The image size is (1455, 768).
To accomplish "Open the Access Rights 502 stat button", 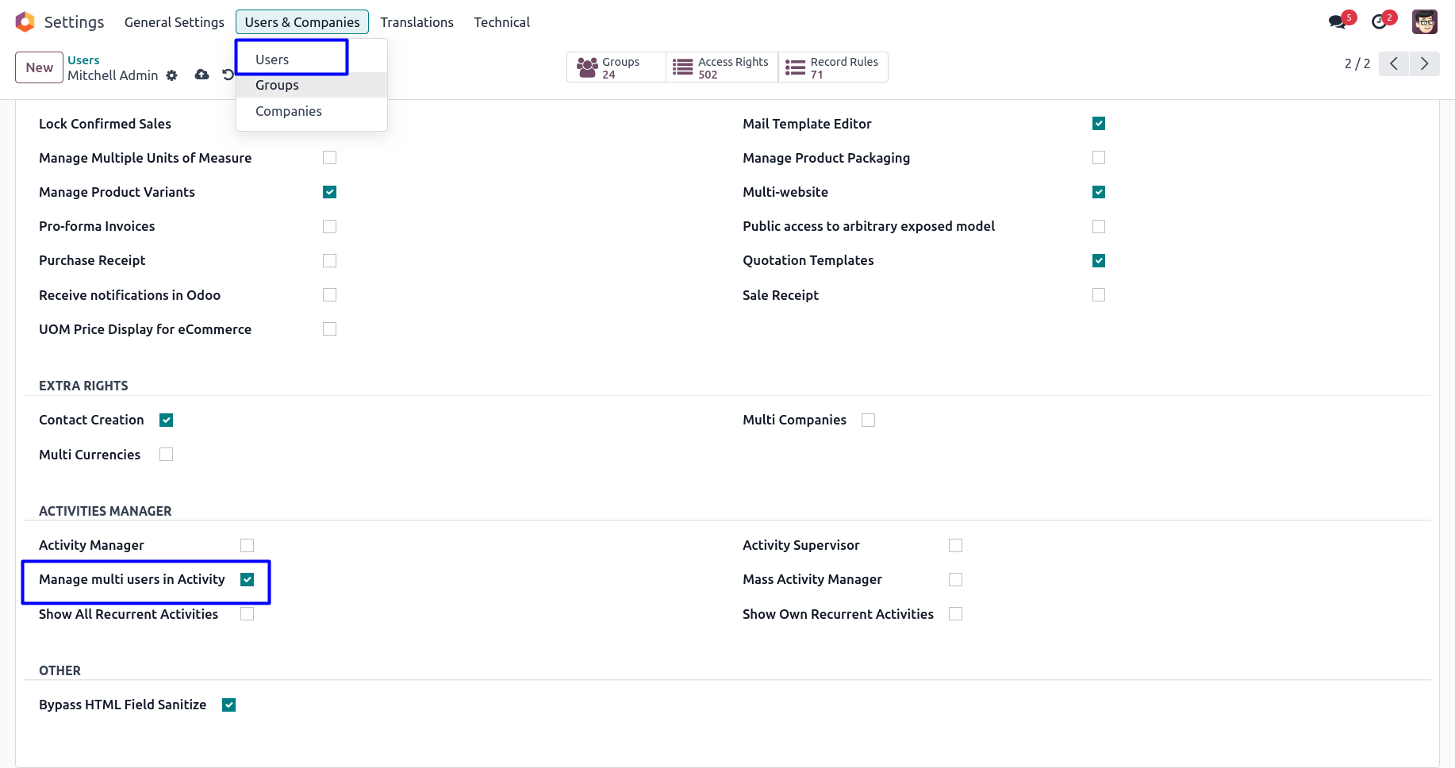I will [x=722, y=67].
